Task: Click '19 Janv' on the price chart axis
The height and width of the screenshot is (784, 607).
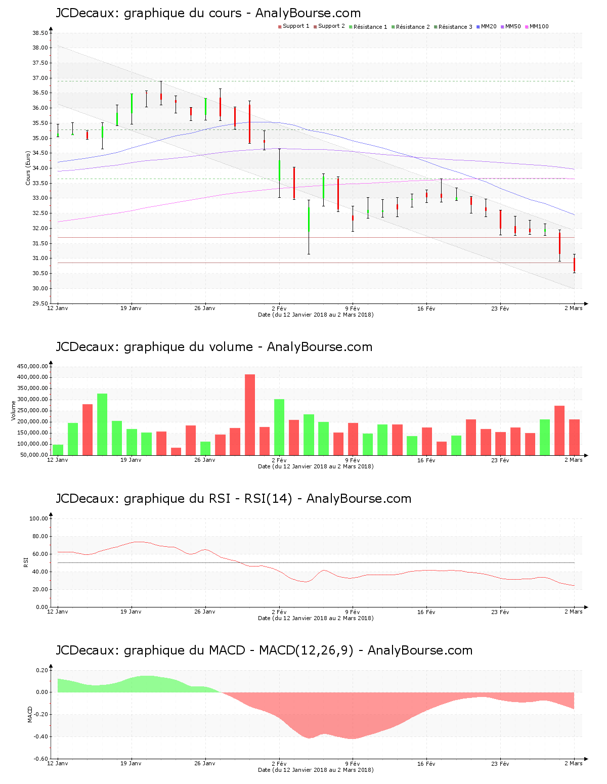Action: (131, 308)
